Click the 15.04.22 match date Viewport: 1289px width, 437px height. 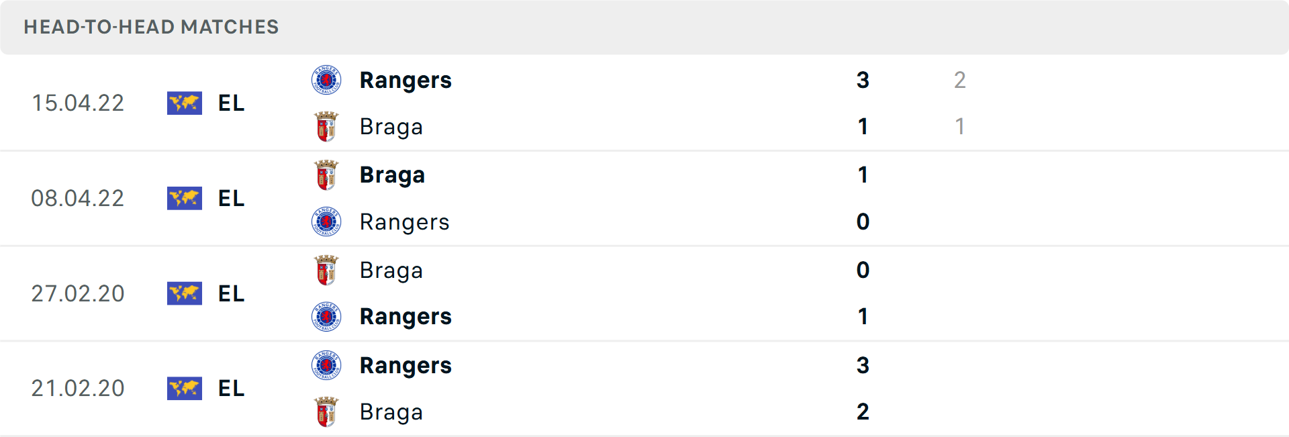(78, 103)
